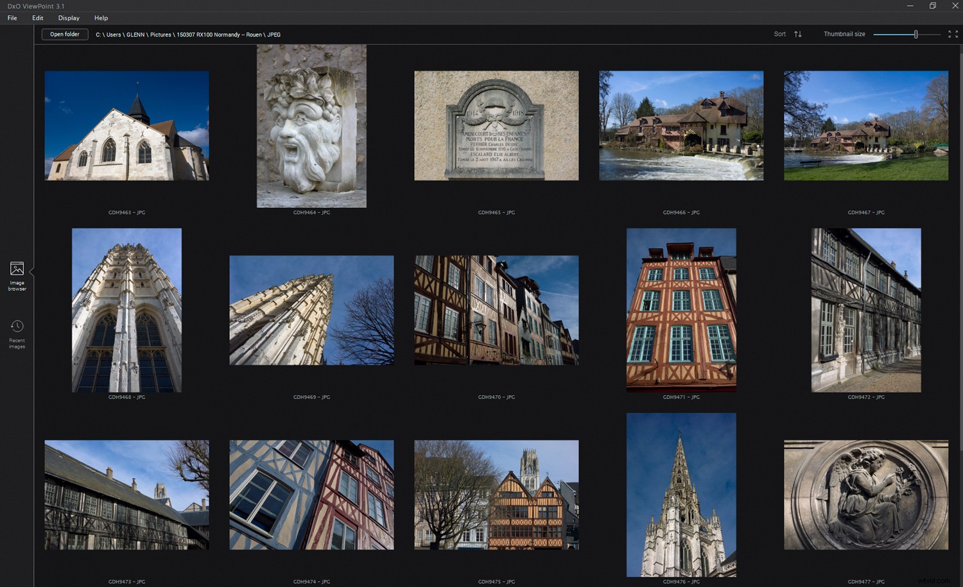Open the Display menu

tap(69, 18)
